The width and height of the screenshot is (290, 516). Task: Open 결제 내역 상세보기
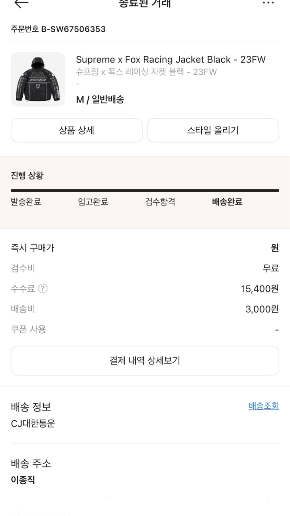point(145,361)
